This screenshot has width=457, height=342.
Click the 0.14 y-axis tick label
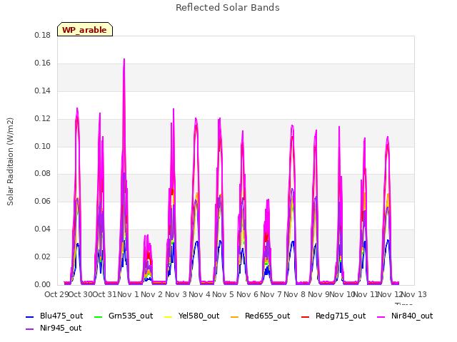point(43,91)
